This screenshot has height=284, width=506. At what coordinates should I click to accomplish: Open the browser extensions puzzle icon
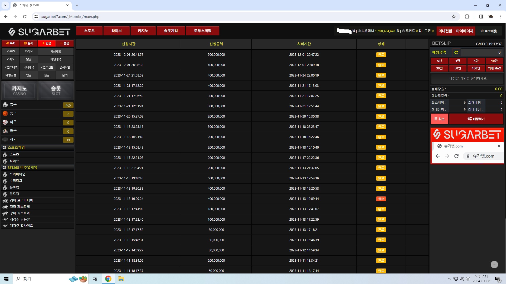coord(467,17)
